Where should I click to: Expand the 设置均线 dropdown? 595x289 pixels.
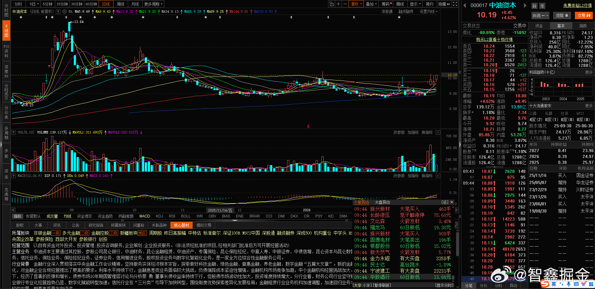coord(428,11)
